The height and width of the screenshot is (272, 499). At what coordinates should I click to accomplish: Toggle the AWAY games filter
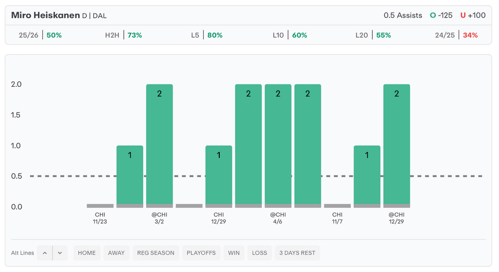point(116,253)
